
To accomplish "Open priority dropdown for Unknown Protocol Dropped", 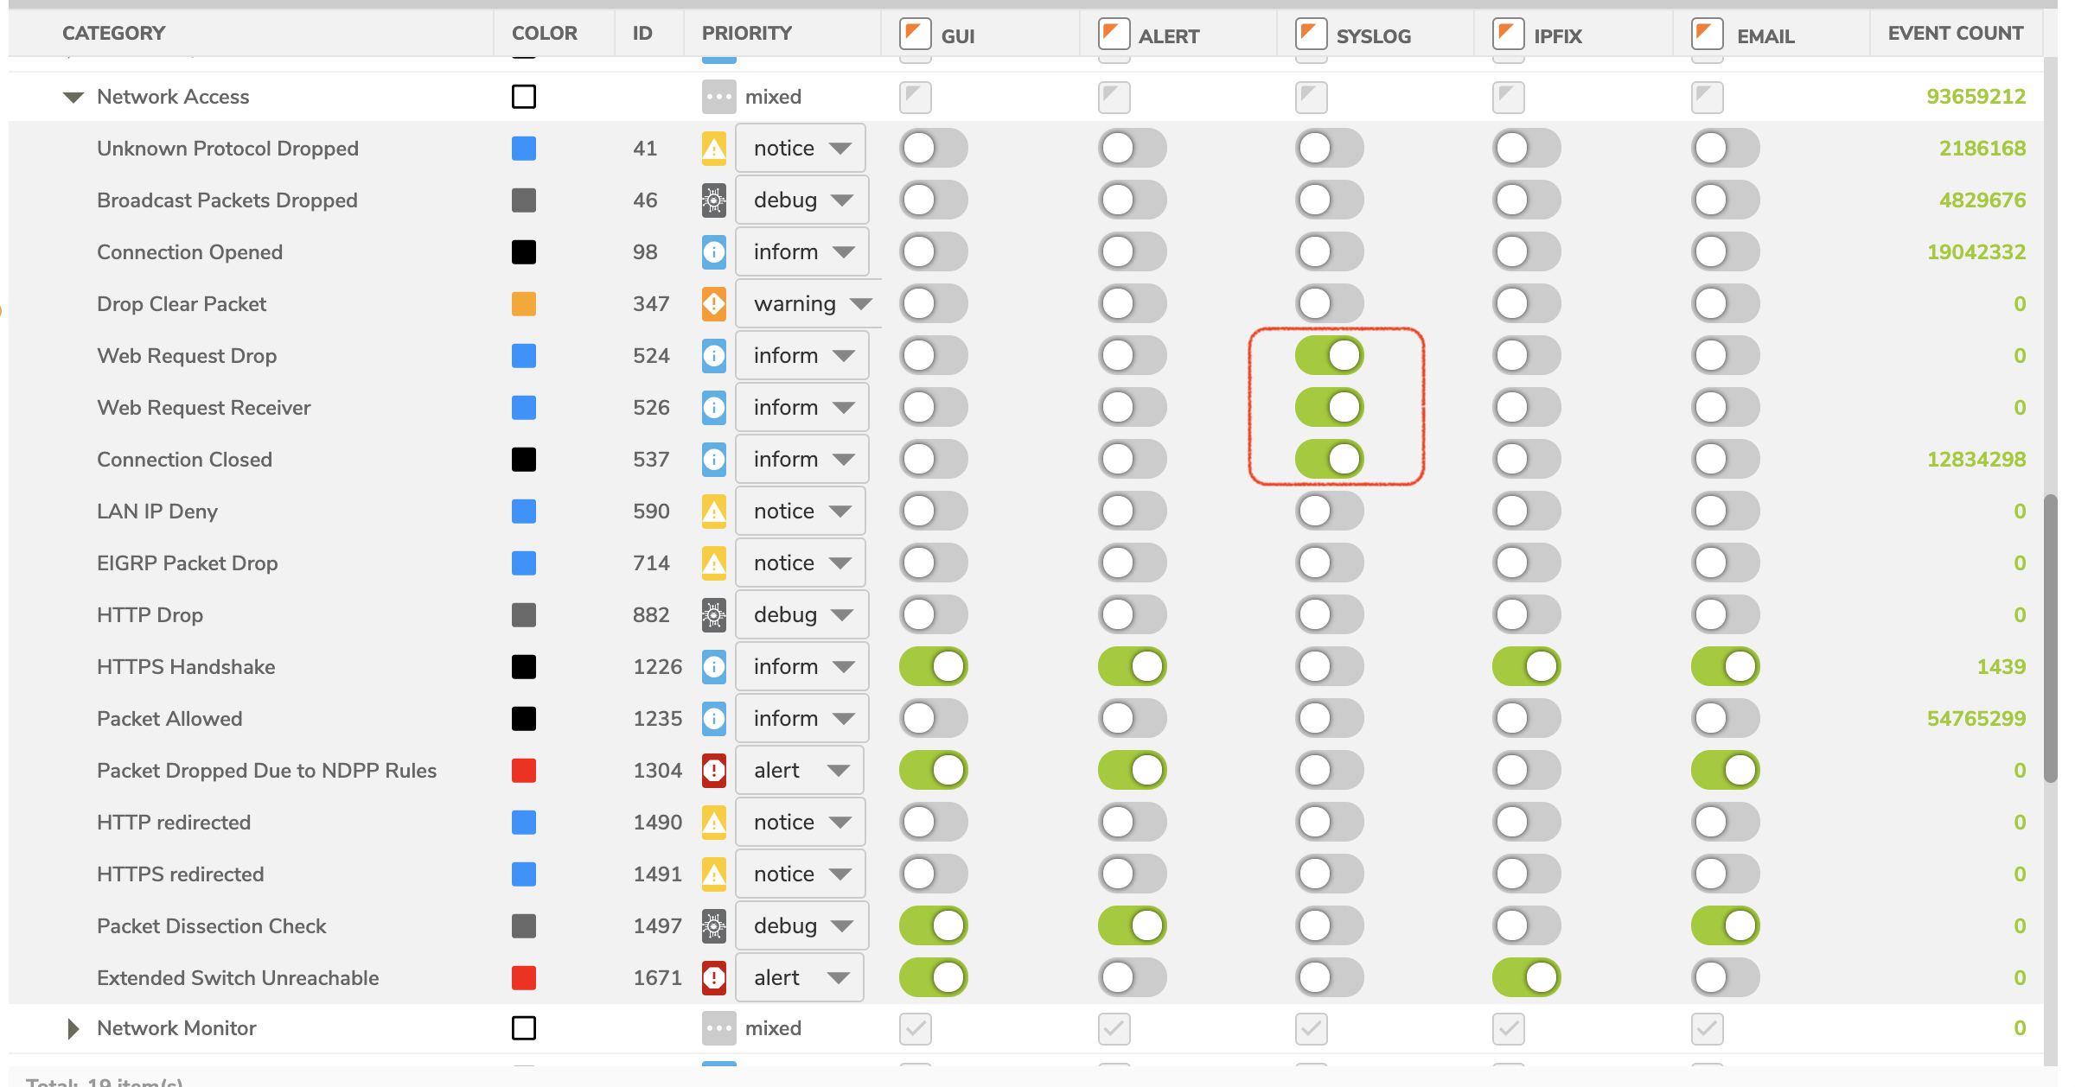I will (801, 149).
